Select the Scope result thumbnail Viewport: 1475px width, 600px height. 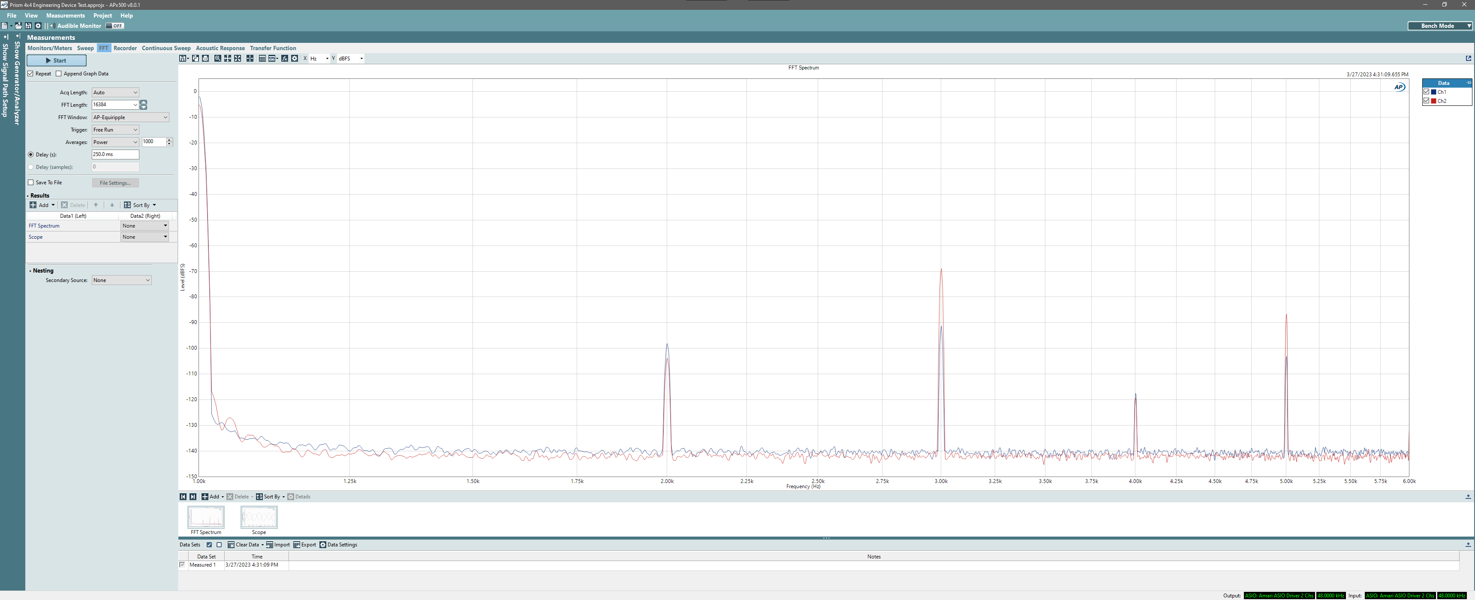point(259,518)
